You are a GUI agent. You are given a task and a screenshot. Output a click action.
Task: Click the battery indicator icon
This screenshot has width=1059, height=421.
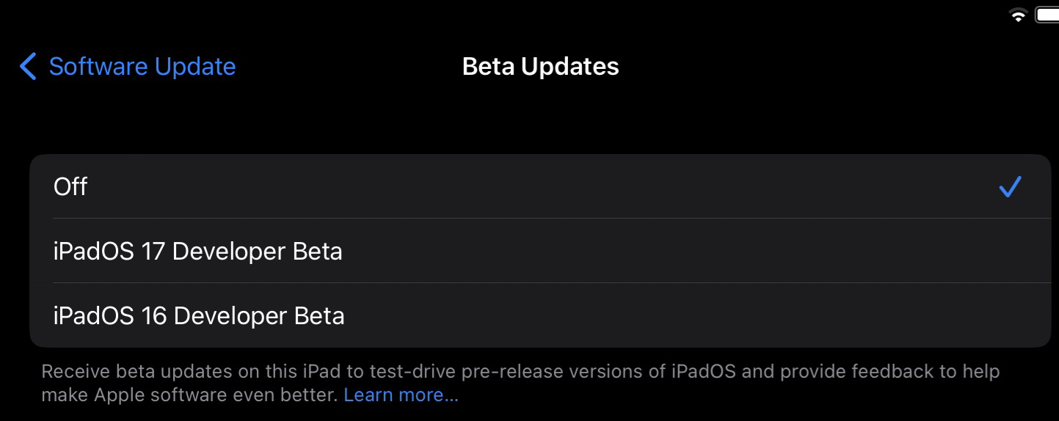point(1047,15)
